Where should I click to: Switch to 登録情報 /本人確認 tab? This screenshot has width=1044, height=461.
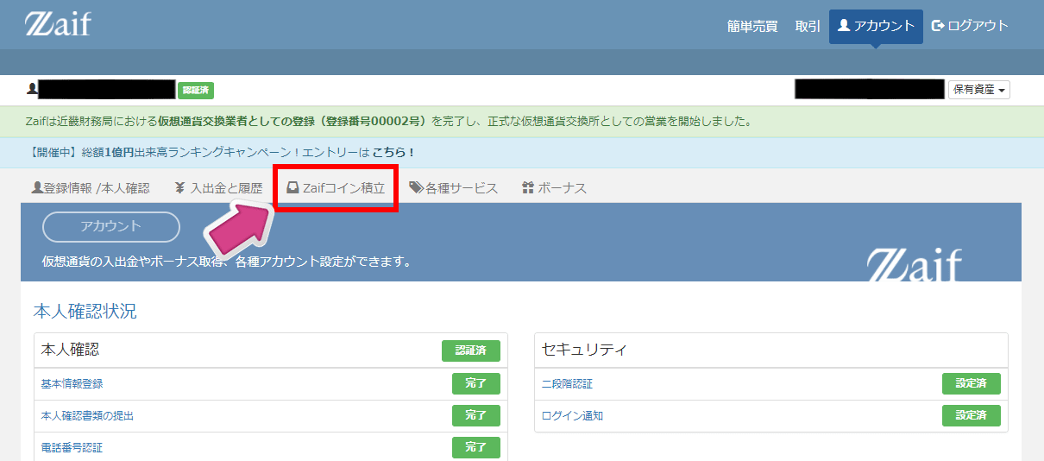(91, 187)
